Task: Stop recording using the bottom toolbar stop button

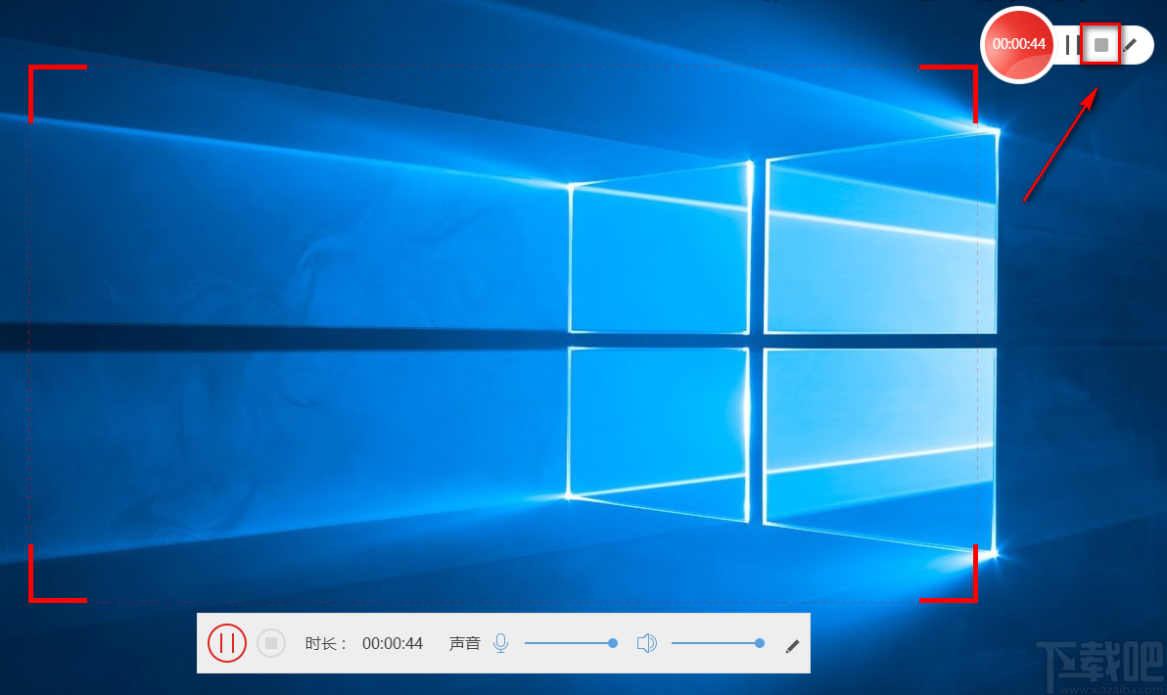Action: [x=271, y=643]
